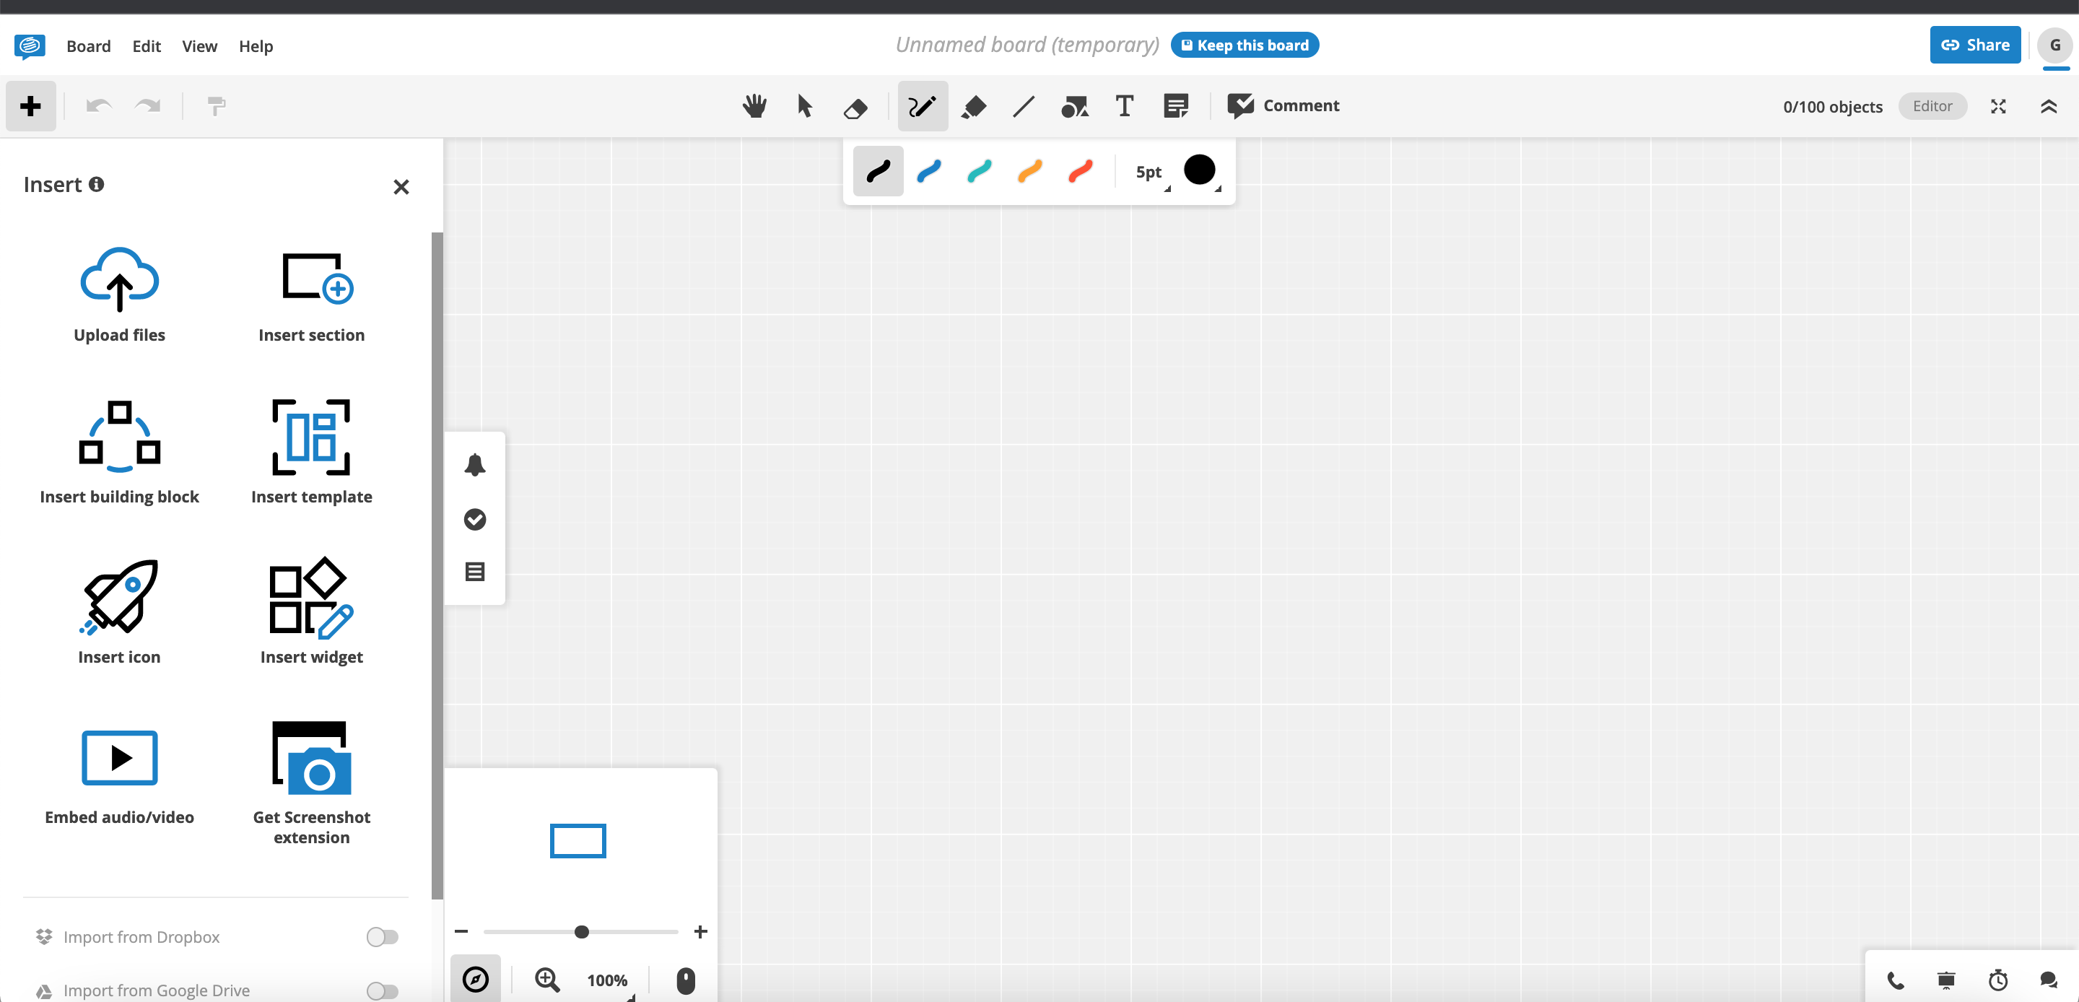Viewport: 2079px width, 1002px height.
Task: Open the View menu
Action: point(199,46)
